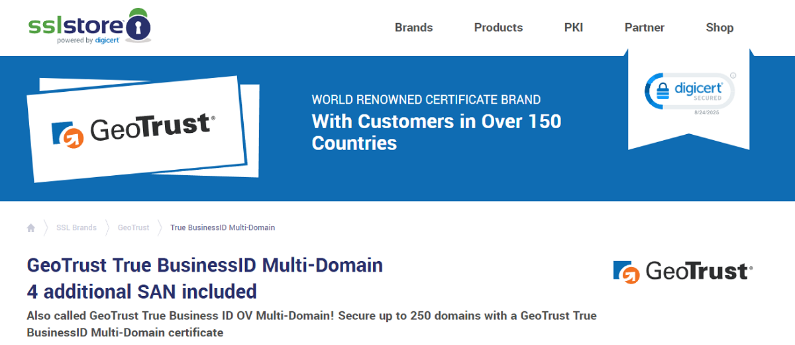Click the SSL Store logo

(89, 26)
